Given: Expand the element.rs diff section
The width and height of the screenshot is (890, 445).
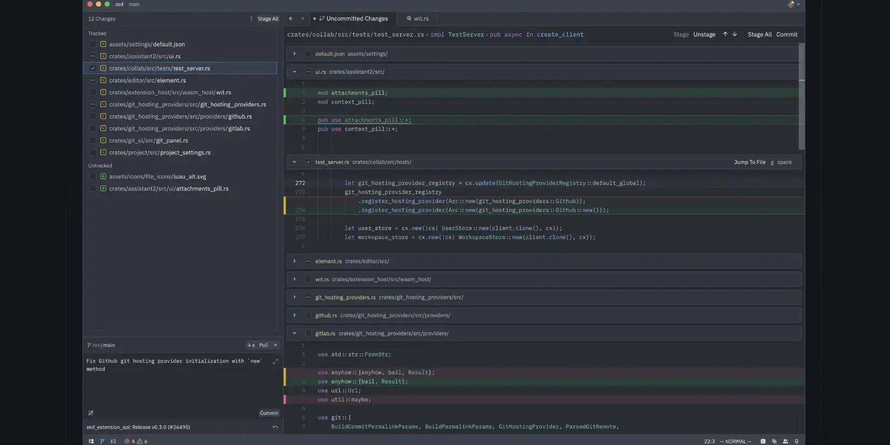Looking at the screenshot, I should pos(294,261).
